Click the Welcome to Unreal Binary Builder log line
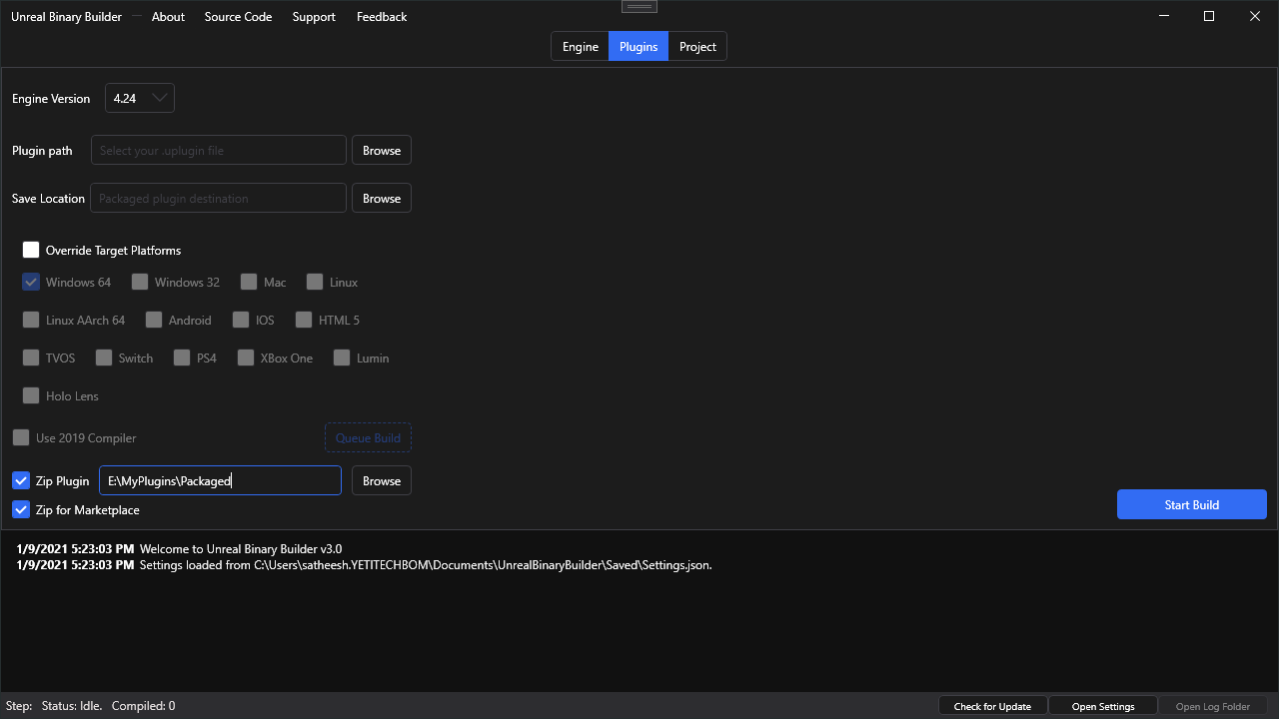The image size is (1279, 719). (x=179, y=548)
